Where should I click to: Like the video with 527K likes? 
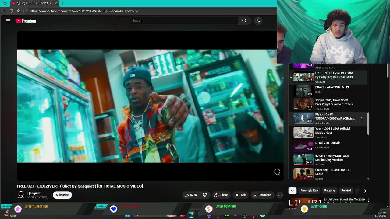(191, 195)
